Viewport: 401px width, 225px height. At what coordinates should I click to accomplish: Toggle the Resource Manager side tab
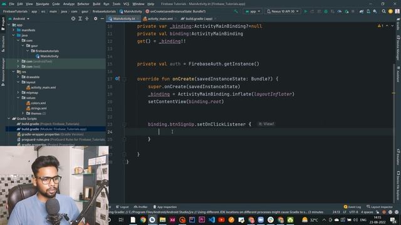[x=3, y=72]
